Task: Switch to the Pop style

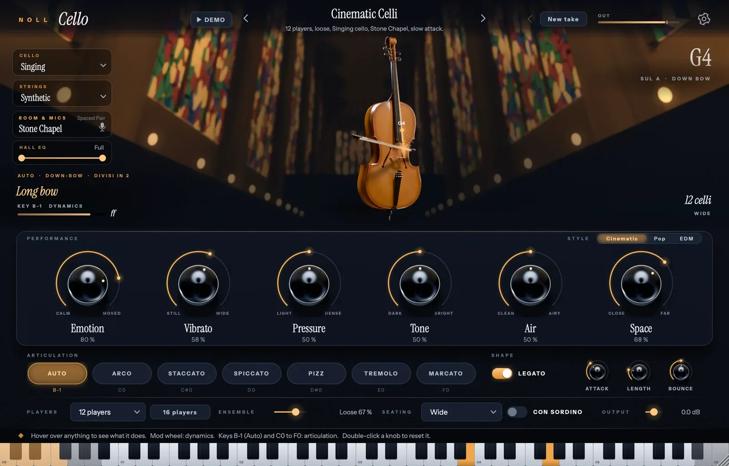Action: (x=659, y=239)
